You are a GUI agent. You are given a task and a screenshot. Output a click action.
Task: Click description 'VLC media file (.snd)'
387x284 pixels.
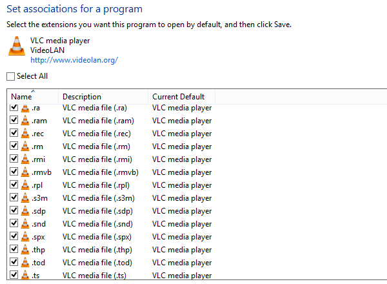point(97,224)
